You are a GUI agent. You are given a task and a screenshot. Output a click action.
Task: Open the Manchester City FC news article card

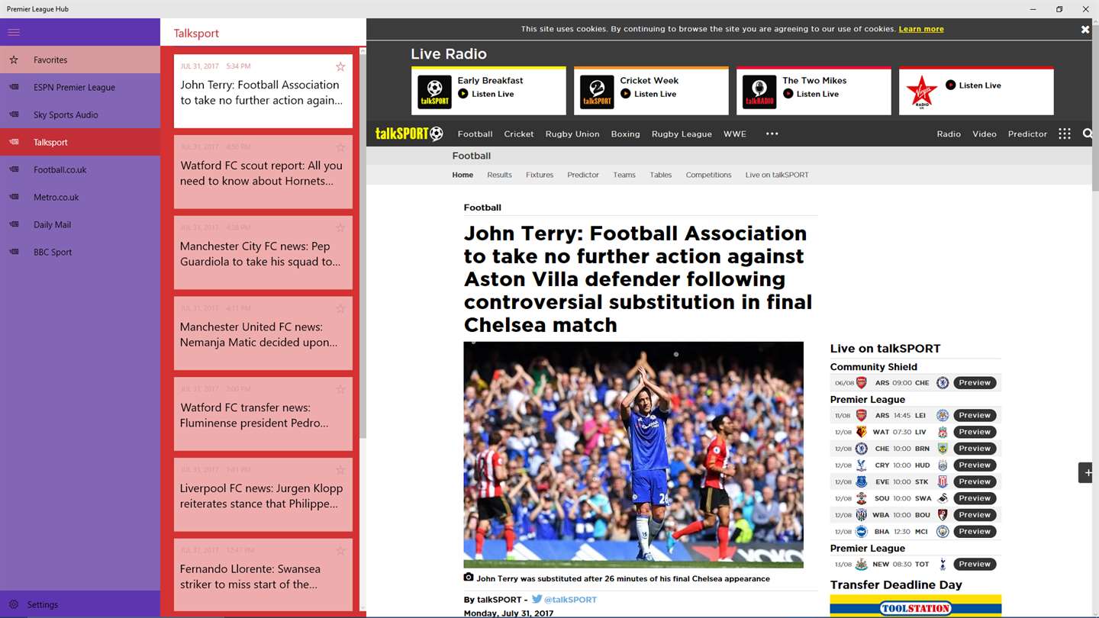tap(263, 253)
